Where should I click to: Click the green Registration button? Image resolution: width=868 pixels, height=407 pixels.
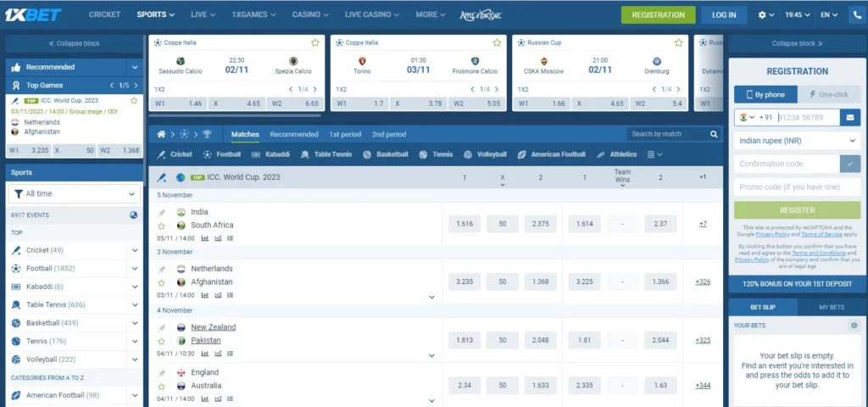658,15
